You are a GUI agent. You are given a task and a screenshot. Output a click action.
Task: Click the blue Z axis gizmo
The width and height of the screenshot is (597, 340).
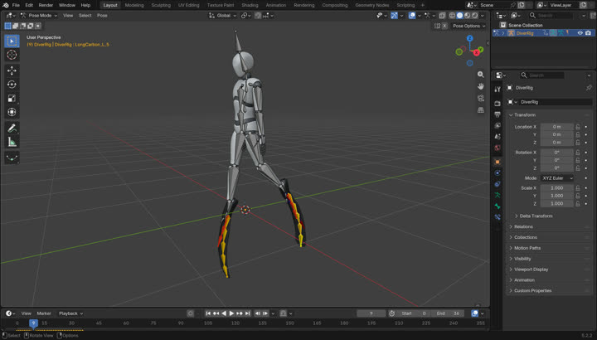(x=470, y=38)
